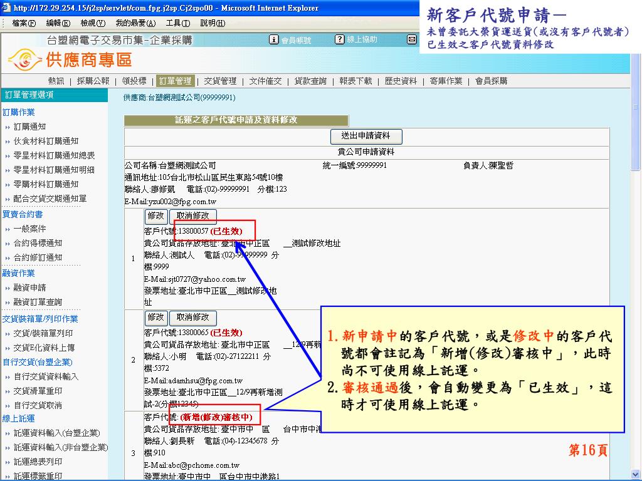Viewport: 642px width, 481px height.
Task: Open 合約得標通知 in the sidebar
Action: tap(38, 243)
